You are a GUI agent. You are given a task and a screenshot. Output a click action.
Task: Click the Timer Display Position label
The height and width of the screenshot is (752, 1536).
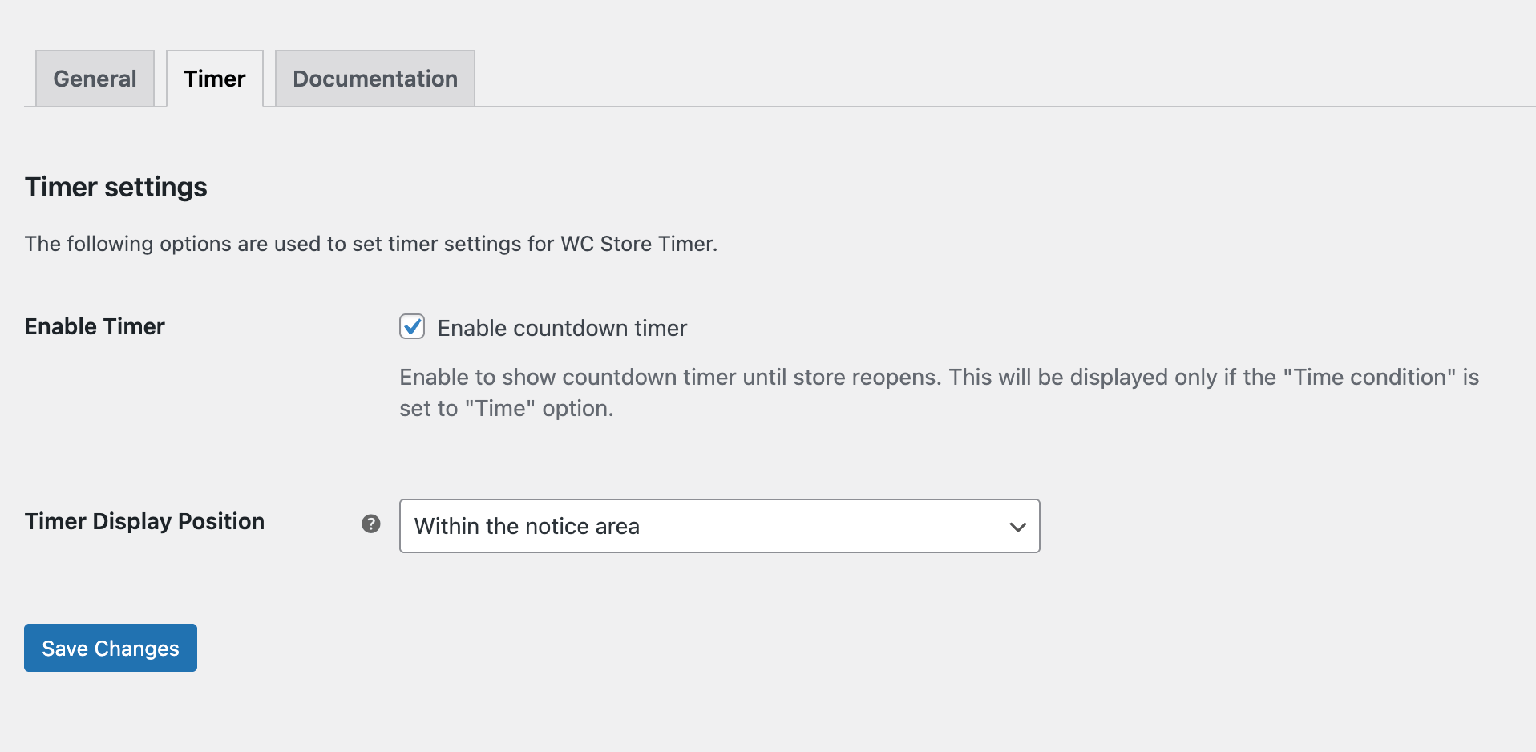[x=144, y=521]
